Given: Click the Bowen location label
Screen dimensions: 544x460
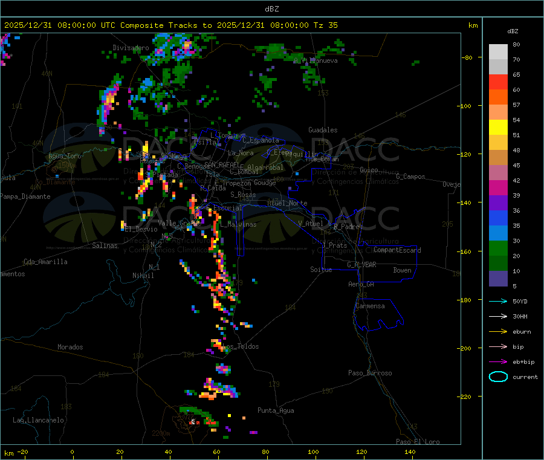Looking at the screenshot, I should pyautogui.click(x=402, y=270).
